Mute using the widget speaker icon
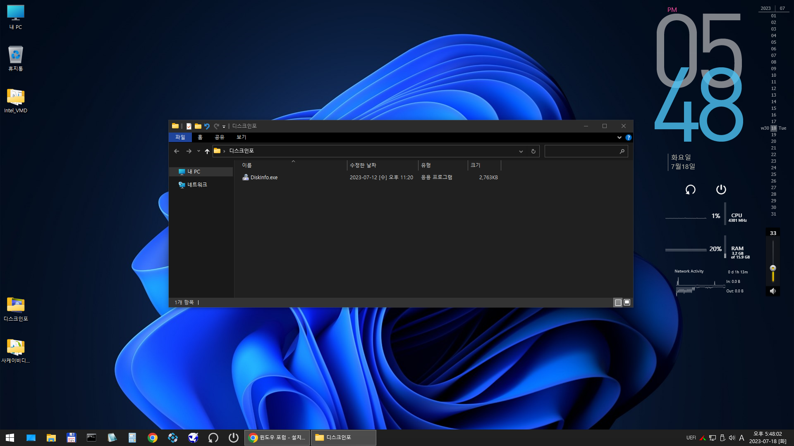Screen dimensions: 794x446 tap(773, 291)
